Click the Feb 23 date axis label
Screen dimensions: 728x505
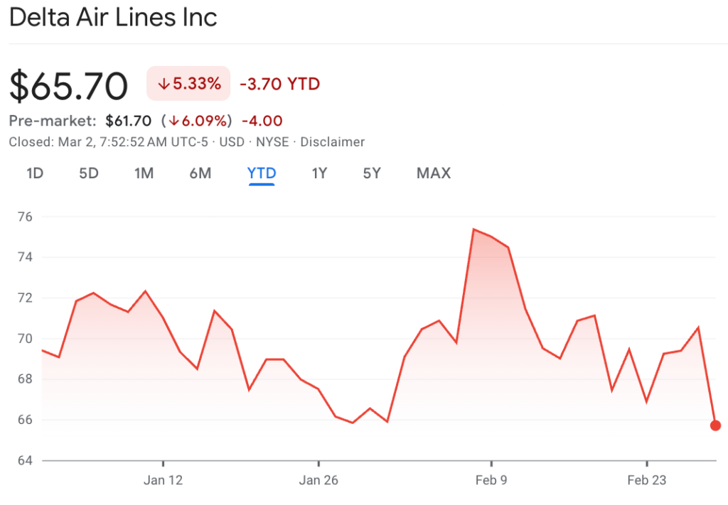[647, 480]
